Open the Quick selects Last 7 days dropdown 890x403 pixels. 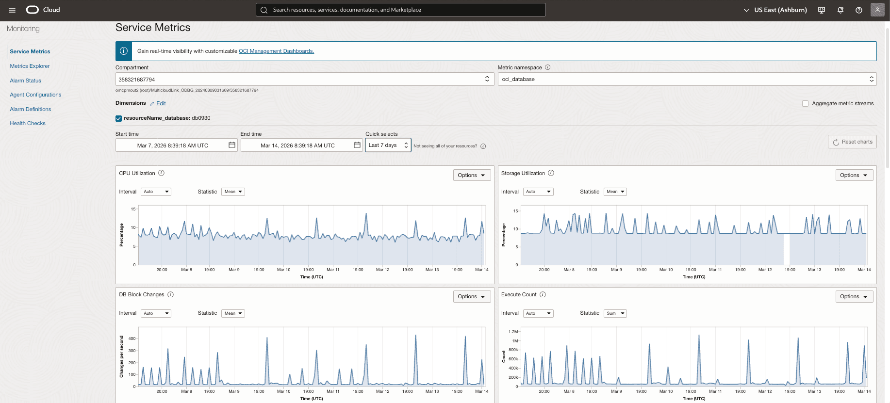point(388,145)
